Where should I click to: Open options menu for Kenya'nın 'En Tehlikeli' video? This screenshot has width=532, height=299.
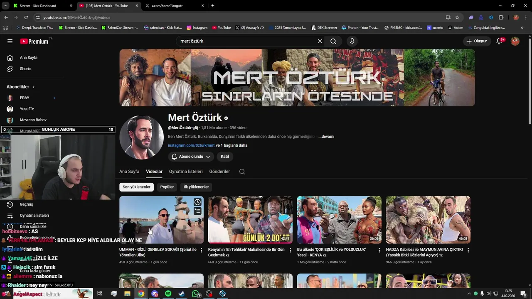click(x=291, y=250)
